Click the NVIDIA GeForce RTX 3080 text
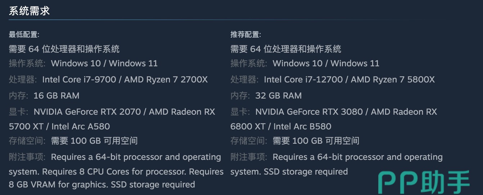This screenshot has height=195, width=483. 309,112
